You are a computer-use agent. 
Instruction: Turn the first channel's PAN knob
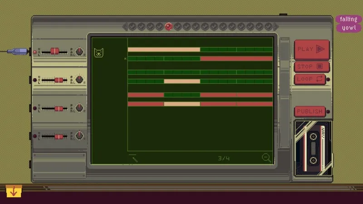(79, 51)
